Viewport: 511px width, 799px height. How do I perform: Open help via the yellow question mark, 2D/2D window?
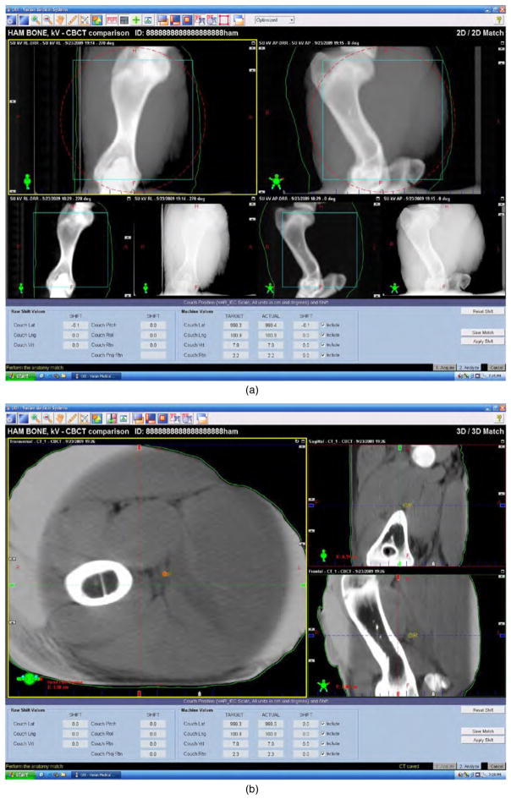point(500,19)
